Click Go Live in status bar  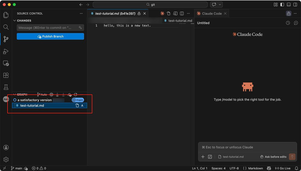point(283,168)
